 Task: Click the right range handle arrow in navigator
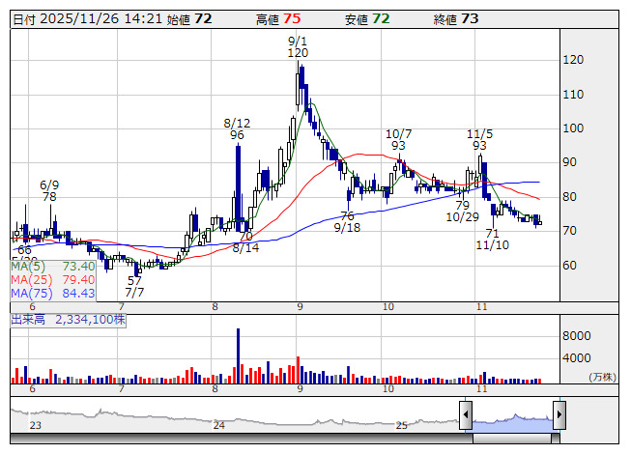(x=559, y=416)
